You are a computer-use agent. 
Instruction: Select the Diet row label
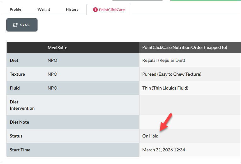(14, 60)
